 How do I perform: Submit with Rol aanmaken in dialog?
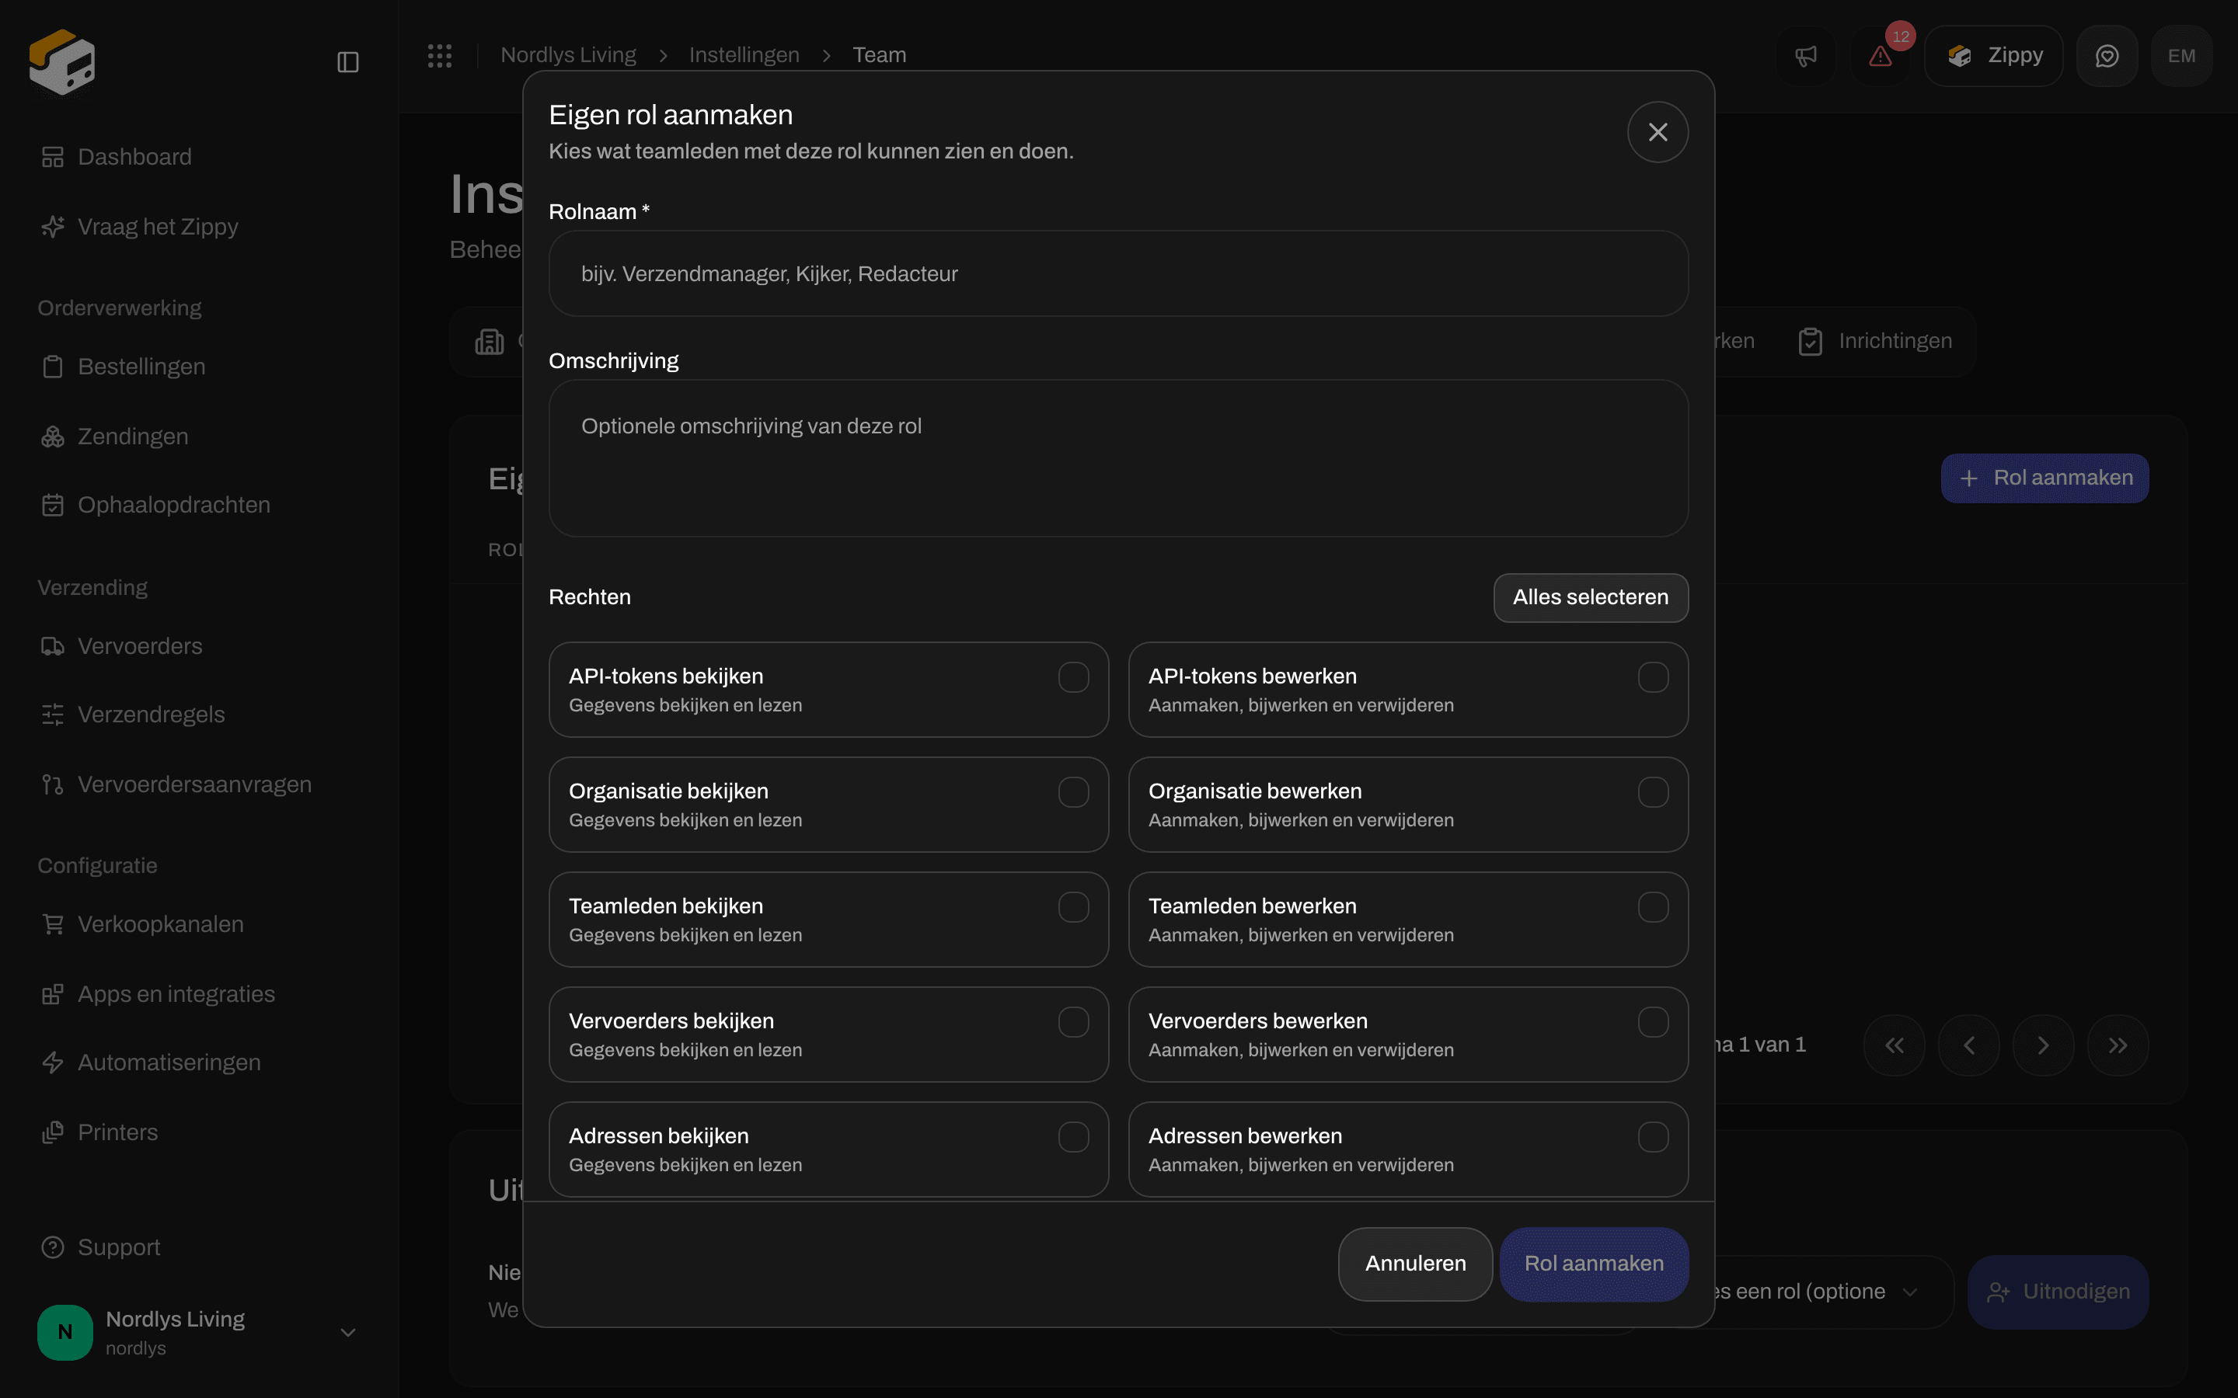pyautogui.click(x=1594, y=1264)
